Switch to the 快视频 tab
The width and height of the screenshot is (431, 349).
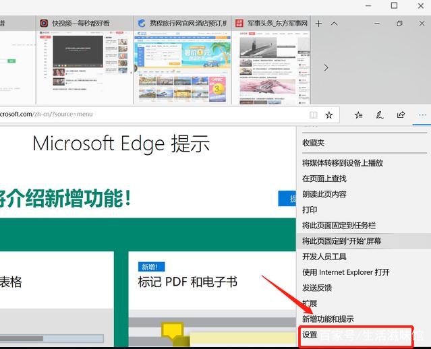tap(84, 24)
